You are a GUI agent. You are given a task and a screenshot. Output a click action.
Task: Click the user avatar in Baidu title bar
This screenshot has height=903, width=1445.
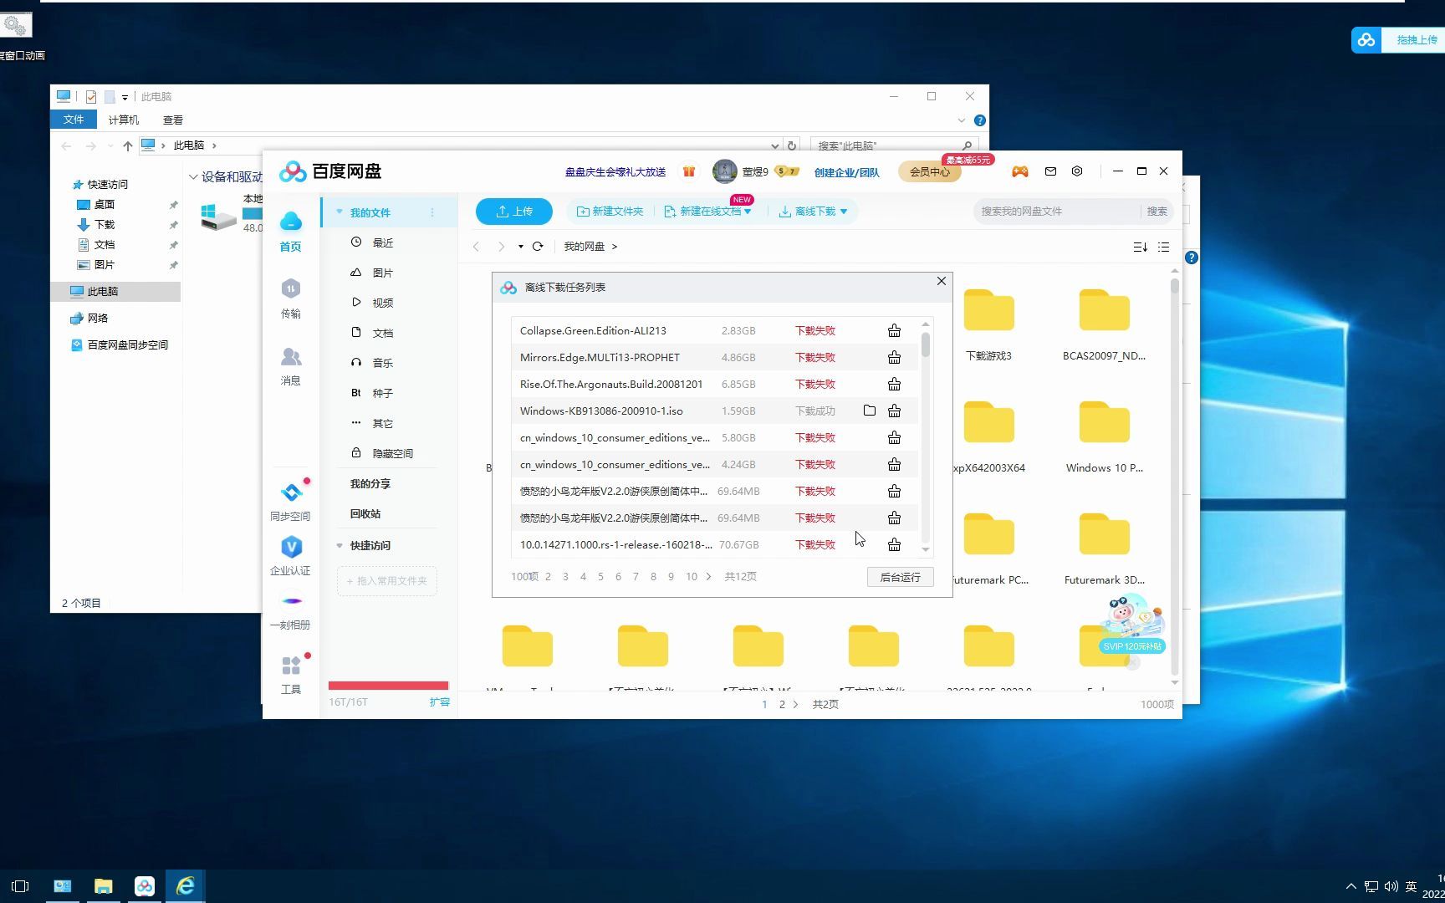click(724, 171)
